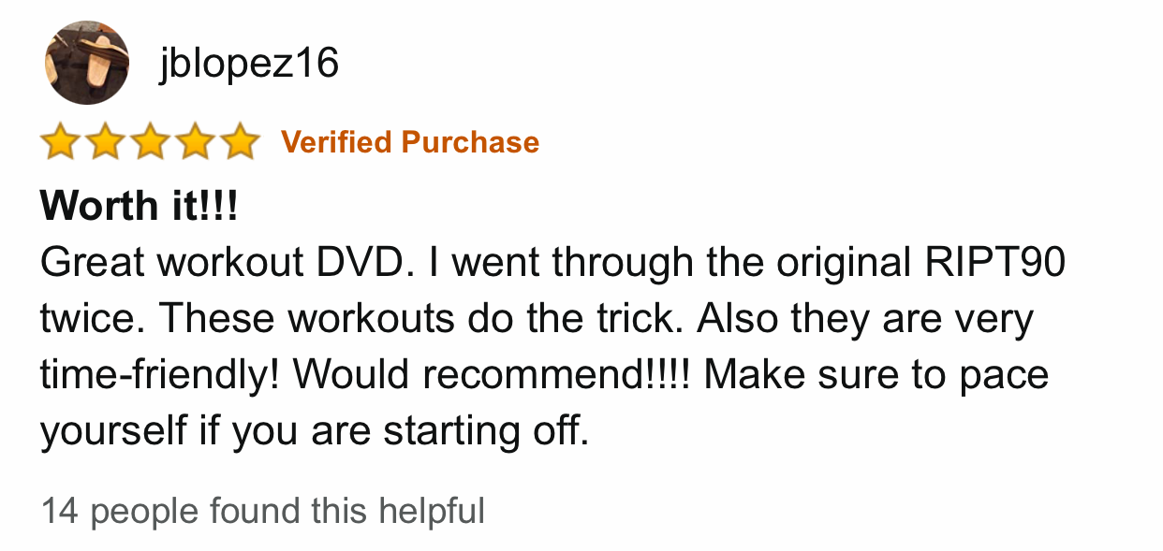Click the number 14 in helpful count
This screenshot has height=551, width=1163.
tap(58, 512)
